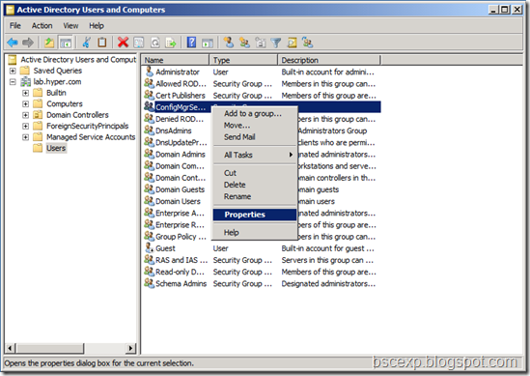Click the lab.hyper.com domain icon
530x376 pixels.
[26, 81]
